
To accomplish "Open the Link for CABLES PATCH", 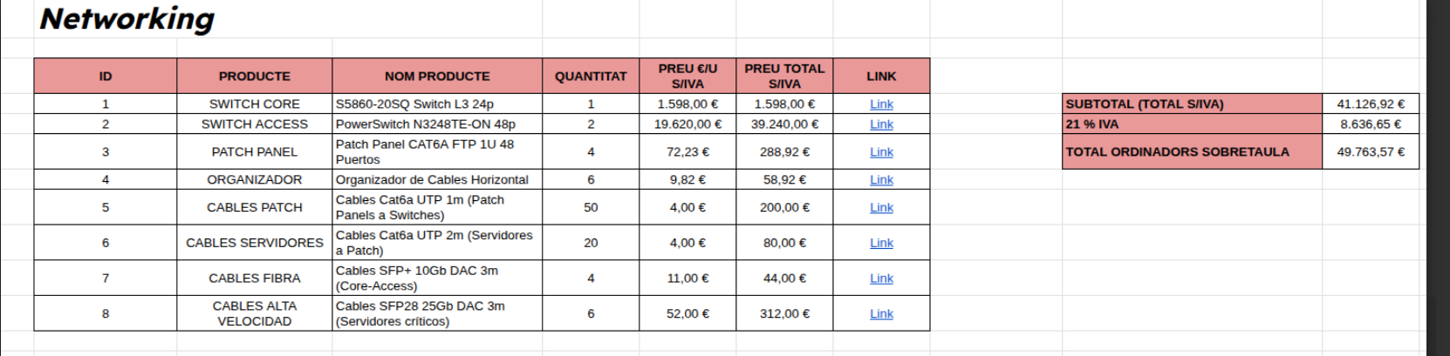I will tap(881, 208).
